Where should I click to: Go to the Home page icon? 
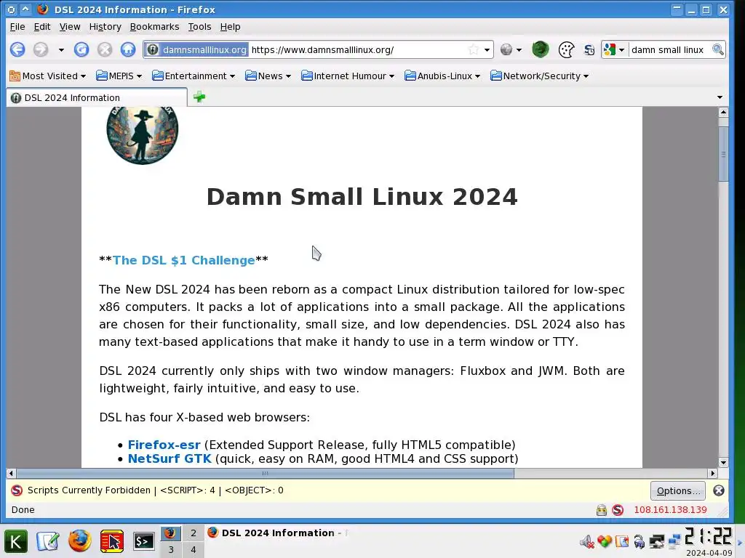(x=128, y=49)
